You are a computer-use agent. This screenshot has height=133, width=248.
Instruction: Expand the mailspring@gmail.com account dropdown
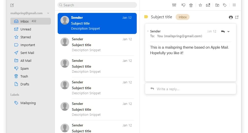(x=48, y=13)
